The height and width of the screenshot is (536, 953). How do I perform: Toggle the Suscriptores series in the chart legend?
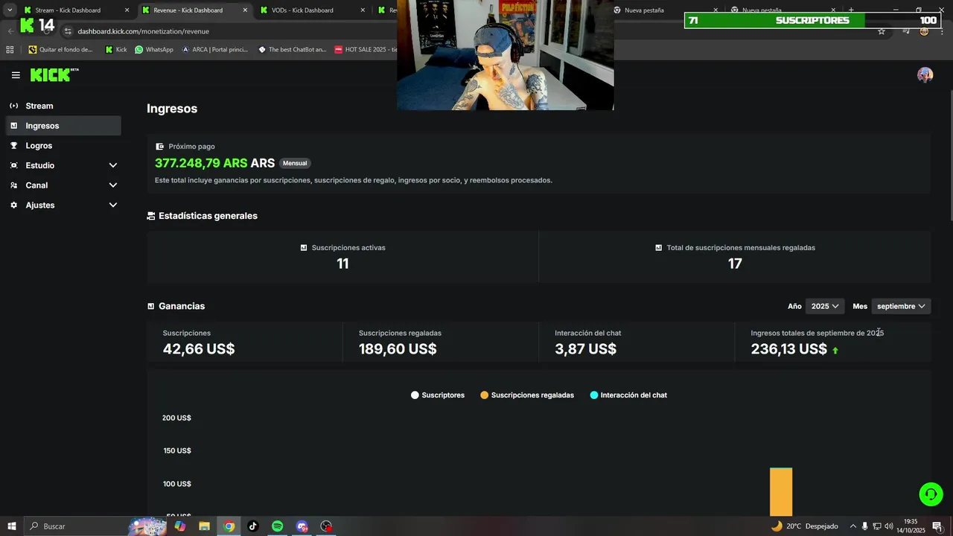(x=438, y=395)
